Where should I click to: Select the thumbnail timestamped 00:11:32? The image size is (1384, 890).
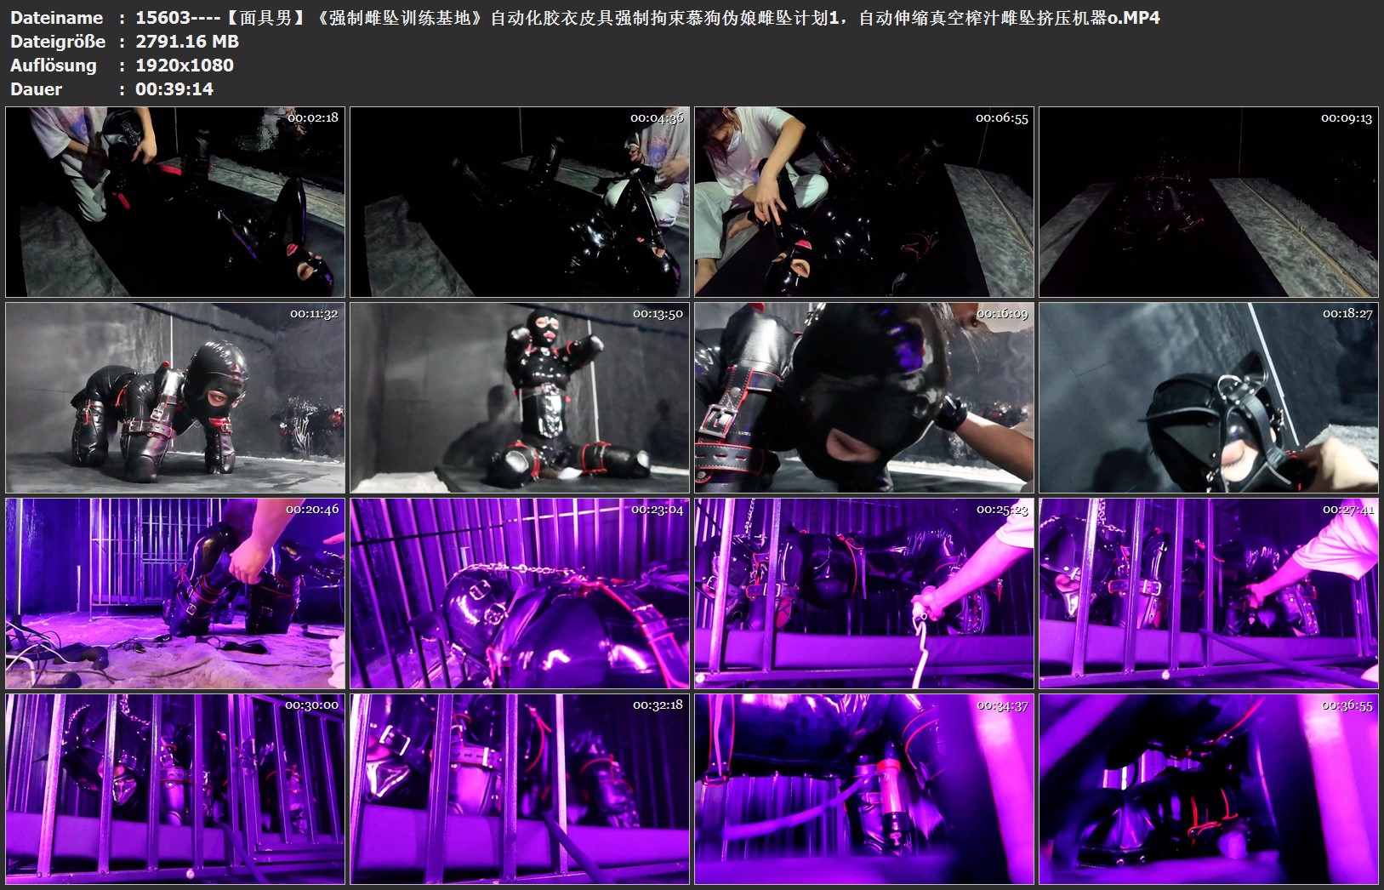[x=175, y=397]
